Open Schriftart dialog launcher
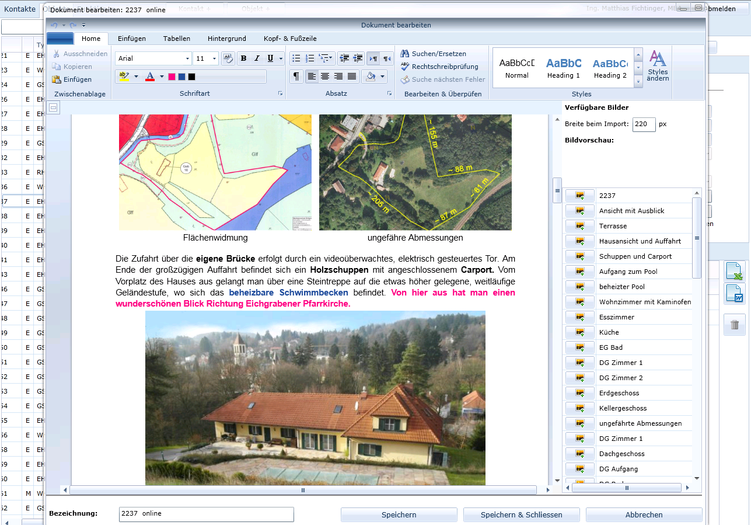This screenshot has width=751, height=525. click(280, 93)
